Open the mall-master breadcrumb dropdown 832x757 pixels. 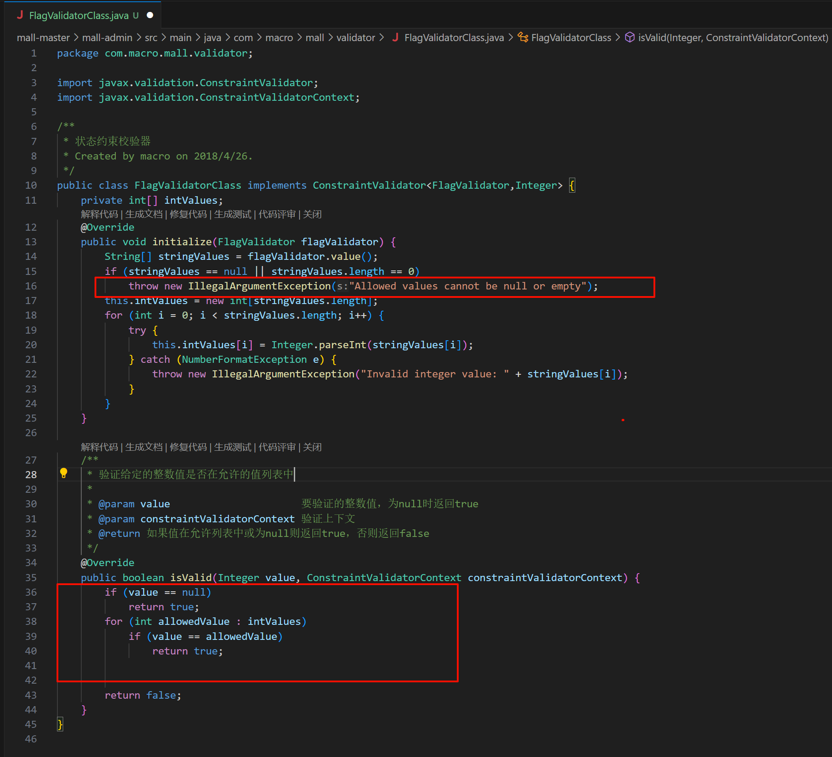[x=43, y=38]
